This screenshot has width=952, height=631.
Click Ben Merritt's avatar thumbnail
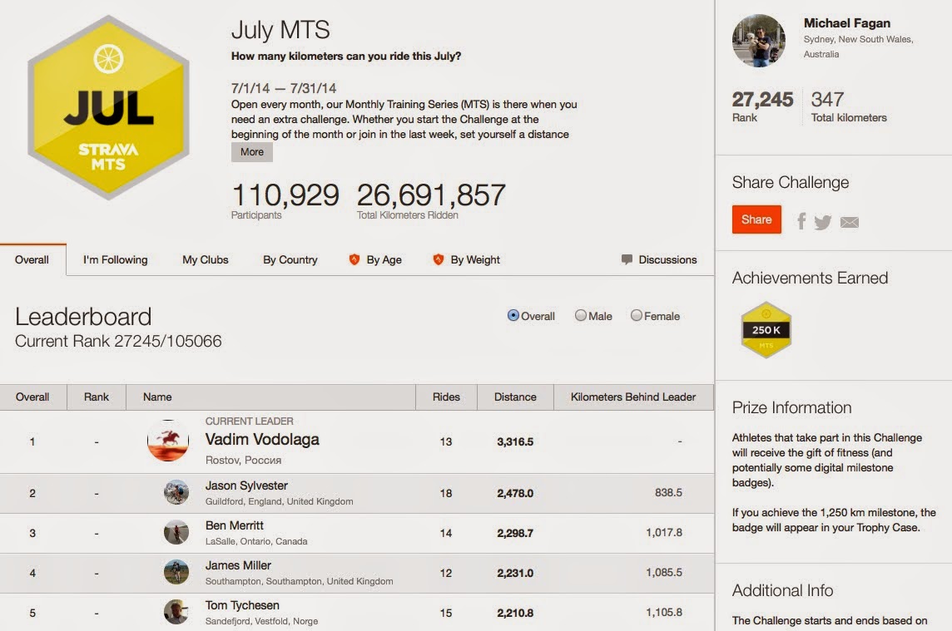pos(176,533)
